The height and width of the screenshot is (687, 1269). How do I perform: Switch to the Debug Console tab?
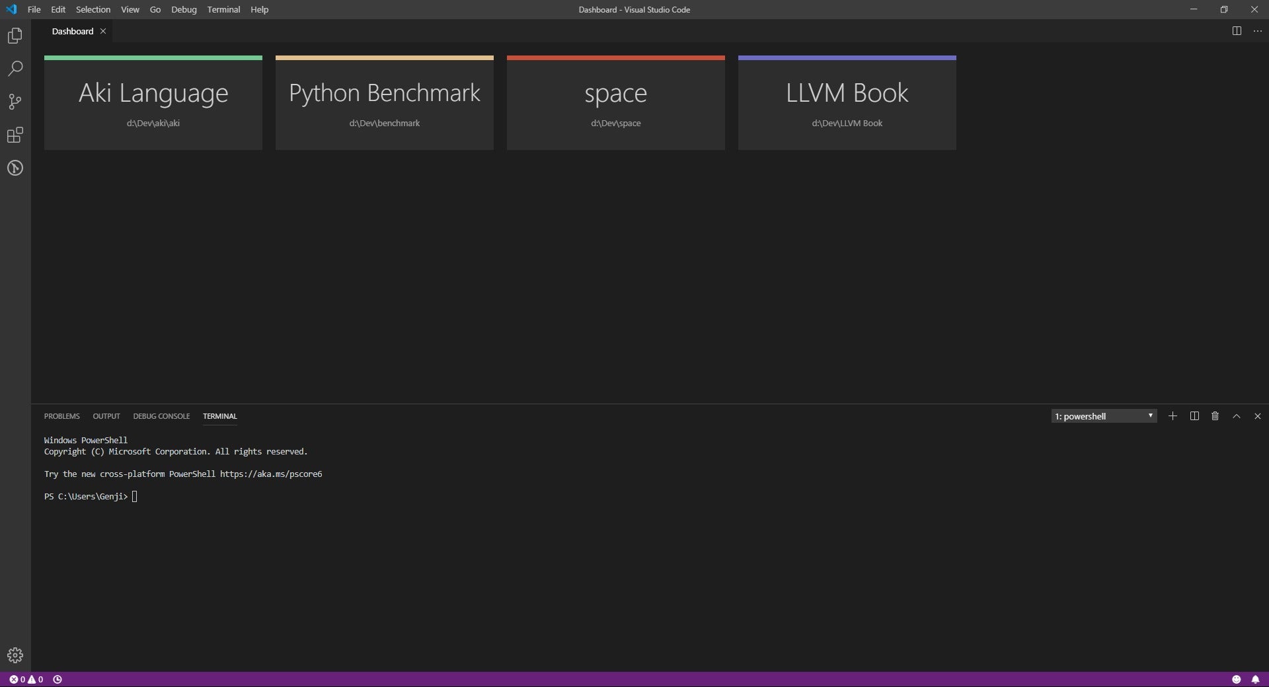click(x=161, y=416)
